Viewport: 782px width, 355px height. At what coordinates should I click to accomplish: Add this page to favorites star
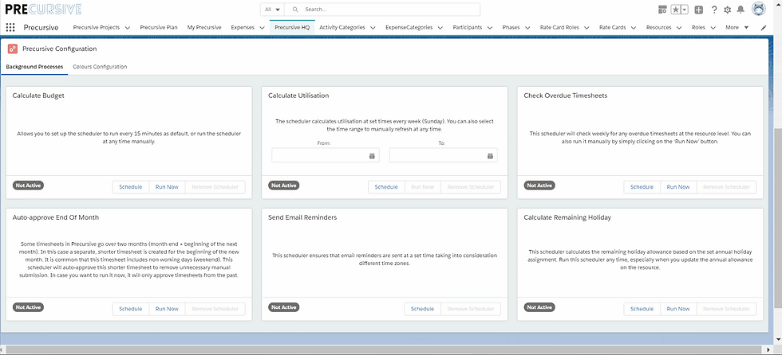pyautogui.click(x=676, y=10)
